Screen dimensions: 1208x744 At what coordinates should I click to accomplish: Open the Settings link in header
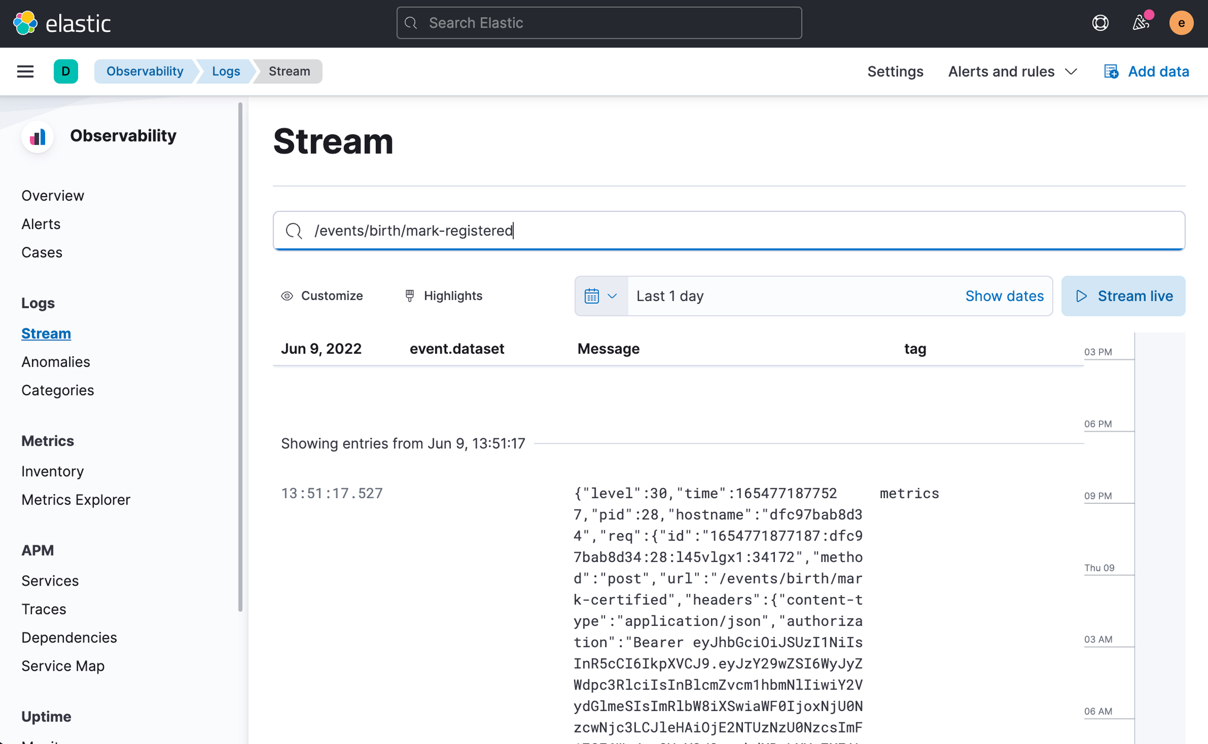tap(895, 71)
